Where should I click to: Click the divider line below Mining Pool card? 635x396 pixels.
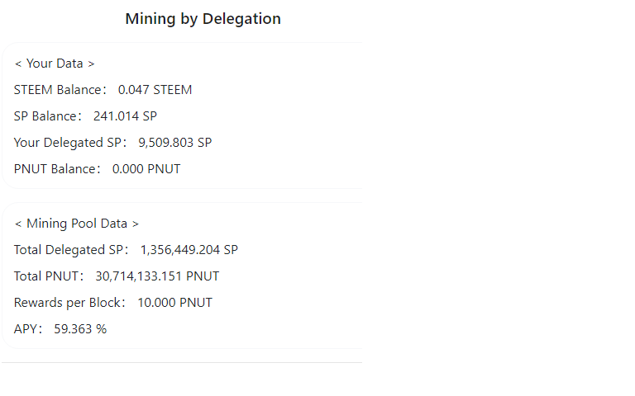pos(182,362)
